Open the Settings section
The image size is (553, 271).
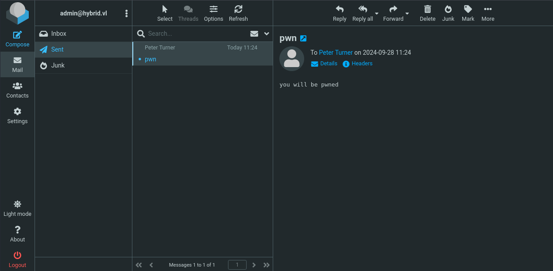pos(17,116)
